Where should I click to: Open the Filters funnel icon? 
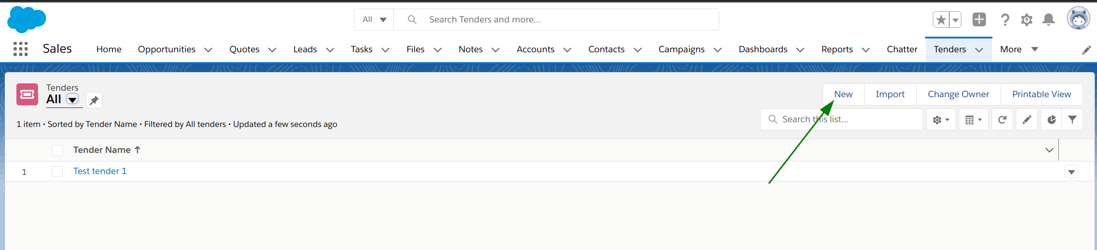(x=1072, y=119)
